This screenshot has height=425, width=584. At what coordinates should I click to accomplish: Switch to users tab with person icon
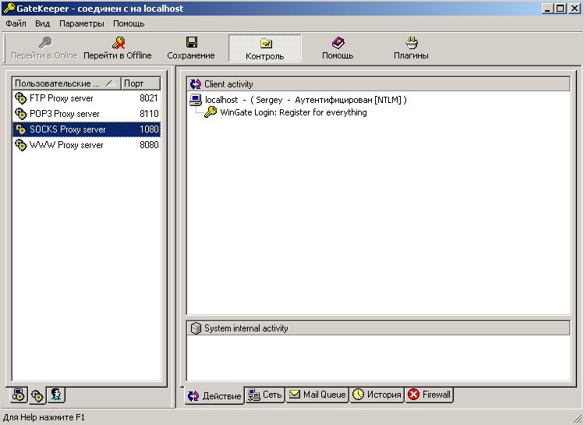[x=56, y=395]
